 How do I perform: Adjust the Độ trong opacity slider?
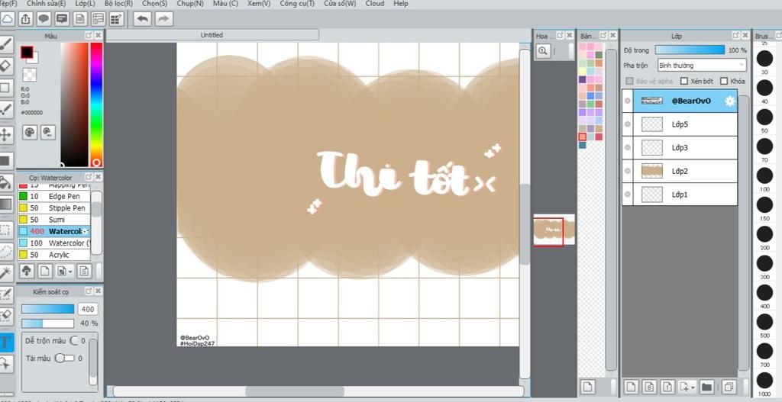pyautogui.click(x=690, y=50)
